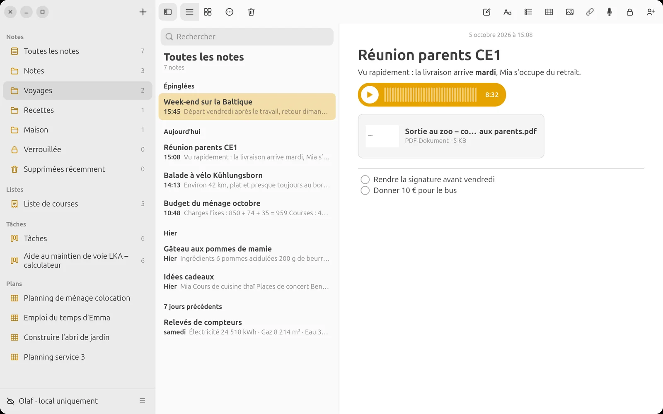Click the 'Olaf · local uniquement' account status
The width and height of the screenshot is (663, 414).
click(58, 401)
